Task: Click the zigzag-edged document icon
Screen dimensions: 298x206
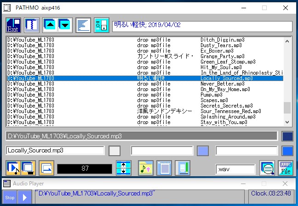Action: coord(31,25)
